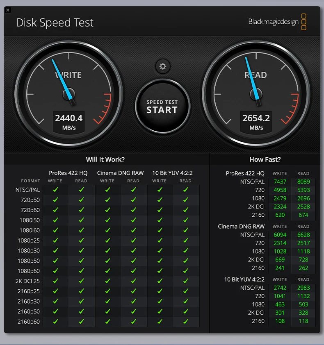Select ProRes NTSC/PAL read value 8089
The image size is (324, 345).
303,182
